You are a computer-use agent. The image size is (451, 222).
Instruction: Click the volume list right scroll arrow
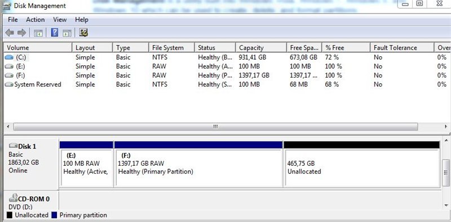point(446,127)
